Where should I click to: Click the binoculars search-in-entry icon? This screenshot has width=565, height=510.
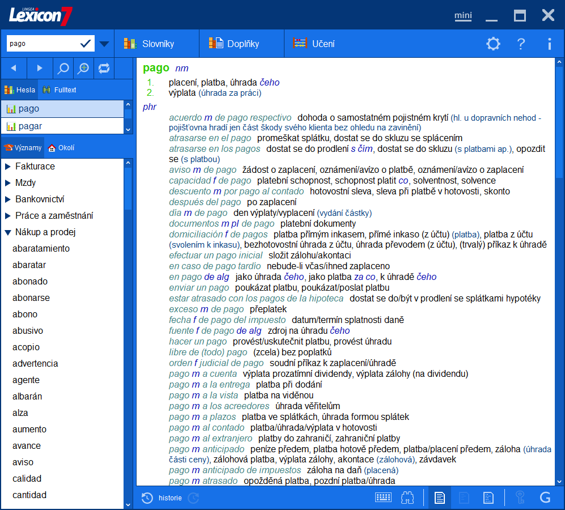[407, 498]
